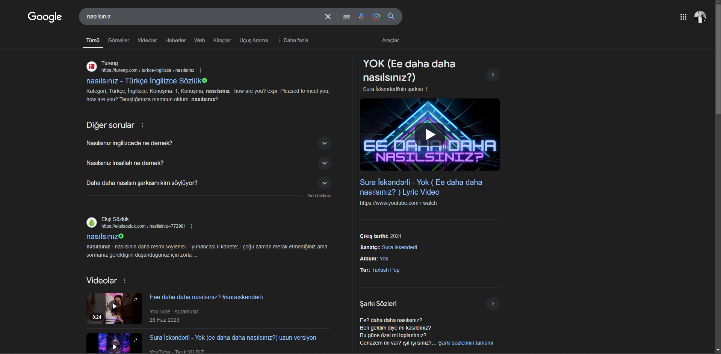Click the Google logo

(x=45, y=17)
